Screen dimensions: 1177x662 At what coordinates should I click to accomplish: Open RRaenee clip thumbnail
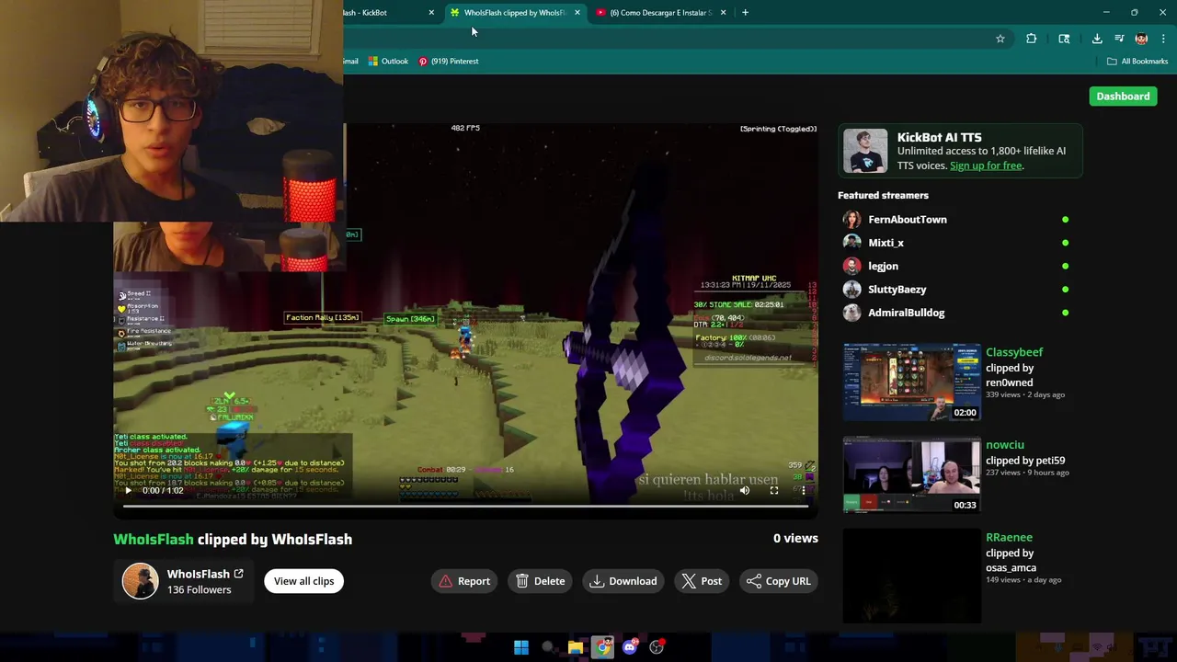pyautogui.click(x=912, y=576)
